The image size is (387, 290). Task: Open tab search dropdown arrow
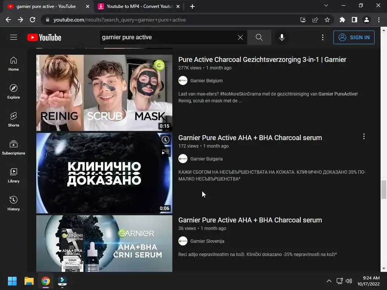326,5
